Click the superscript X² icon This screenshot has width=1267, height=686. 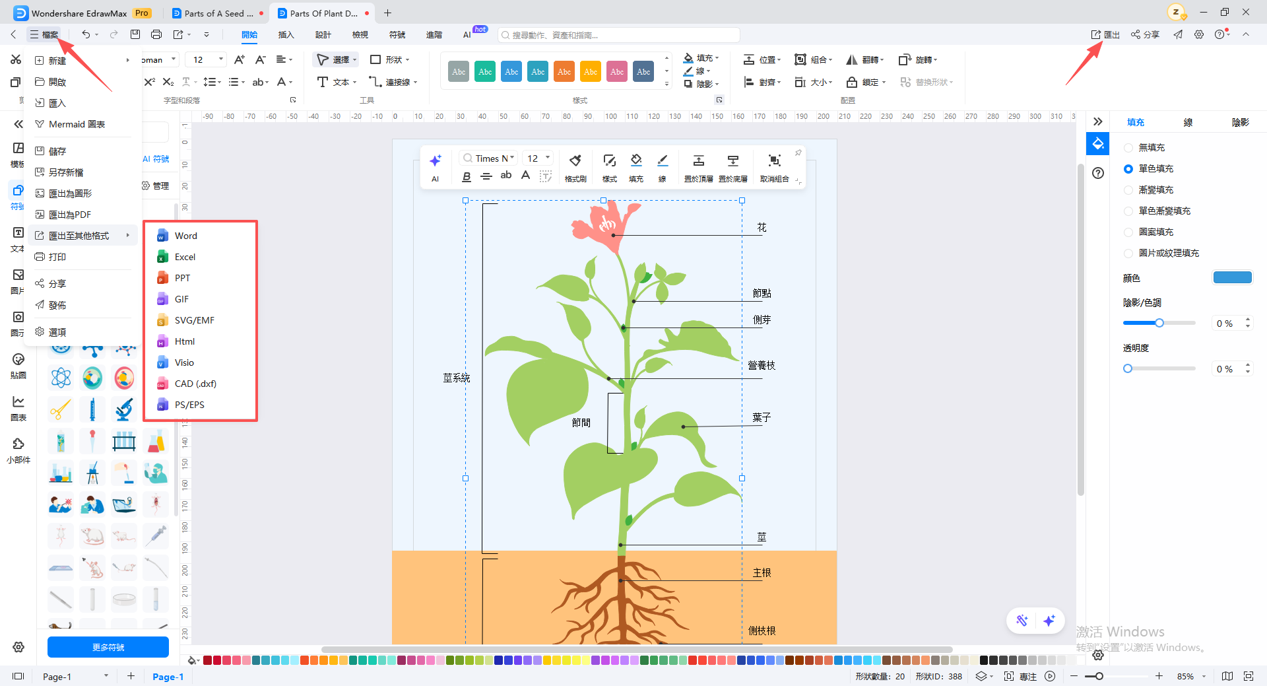coord(150,82)
